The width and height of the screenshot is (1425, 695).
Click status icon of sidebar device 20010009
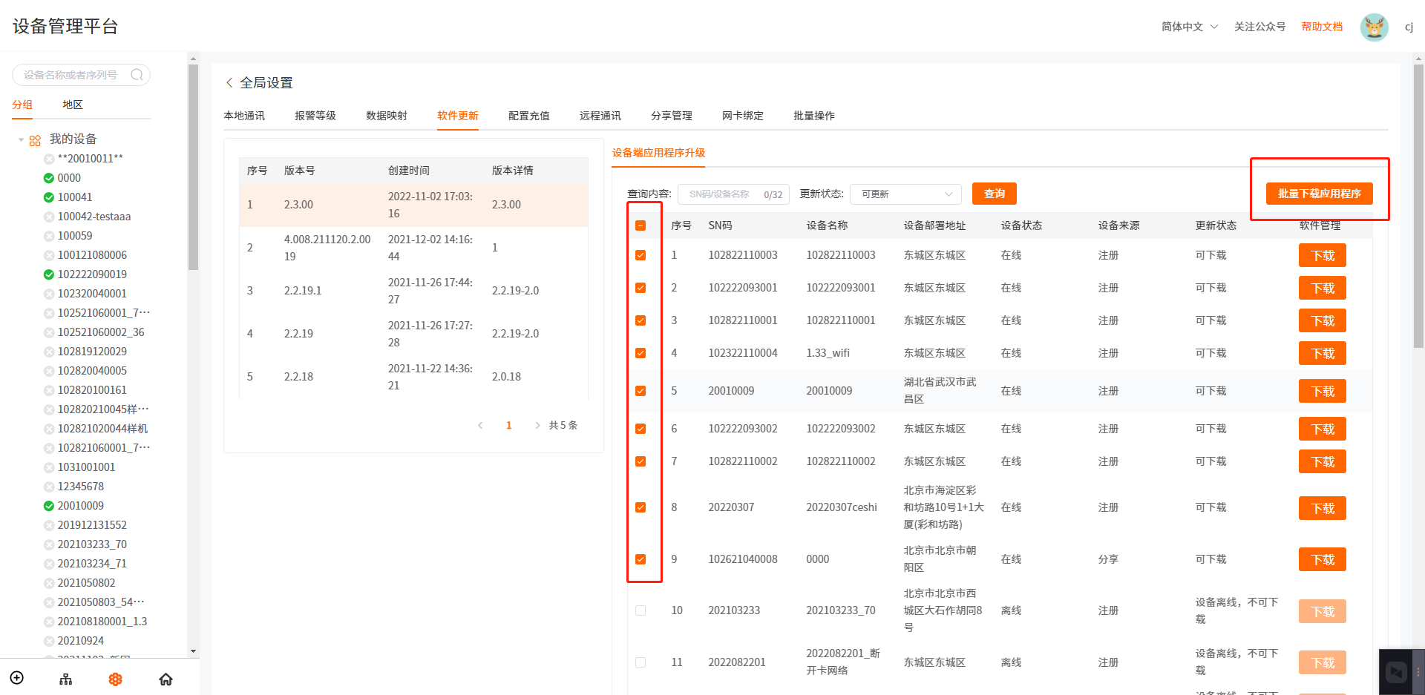[49, 506]
